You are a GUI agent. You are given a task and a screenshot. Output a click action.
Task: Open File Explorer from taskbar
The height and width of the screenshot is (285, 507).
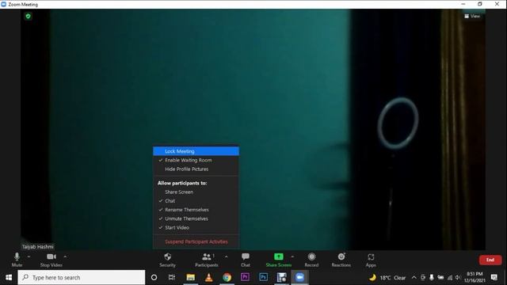[190, 278]
